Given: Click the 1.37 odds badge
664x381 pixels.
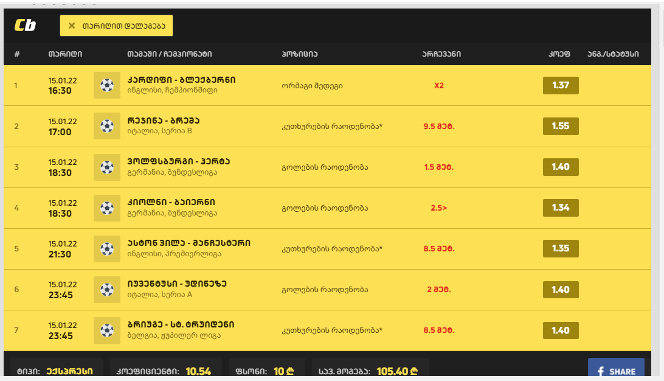Looking at the screenshot, I should click(561, 85).
